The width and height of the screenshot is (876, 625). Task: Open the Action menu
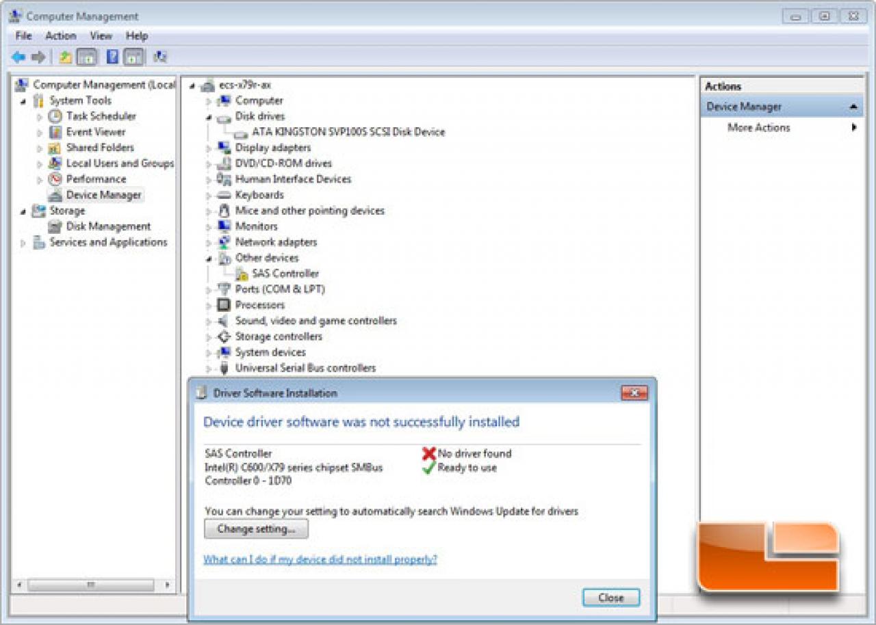[x=61, y=36]
